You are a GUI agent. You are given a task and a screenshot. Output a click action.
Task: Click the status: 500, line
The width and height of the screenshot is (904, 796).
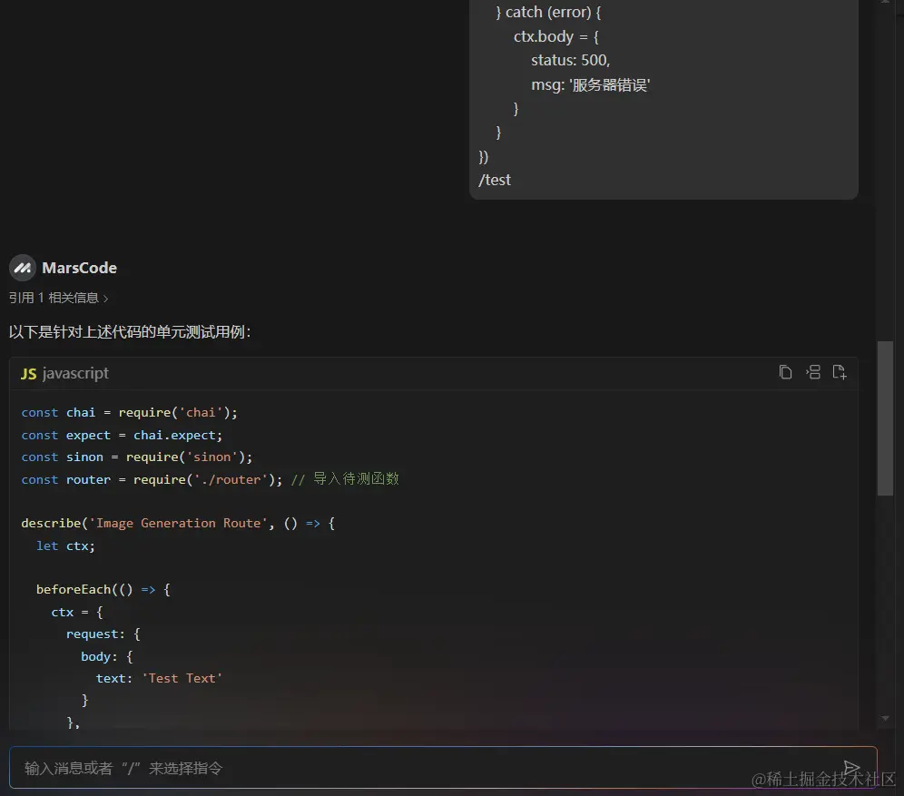571,61
